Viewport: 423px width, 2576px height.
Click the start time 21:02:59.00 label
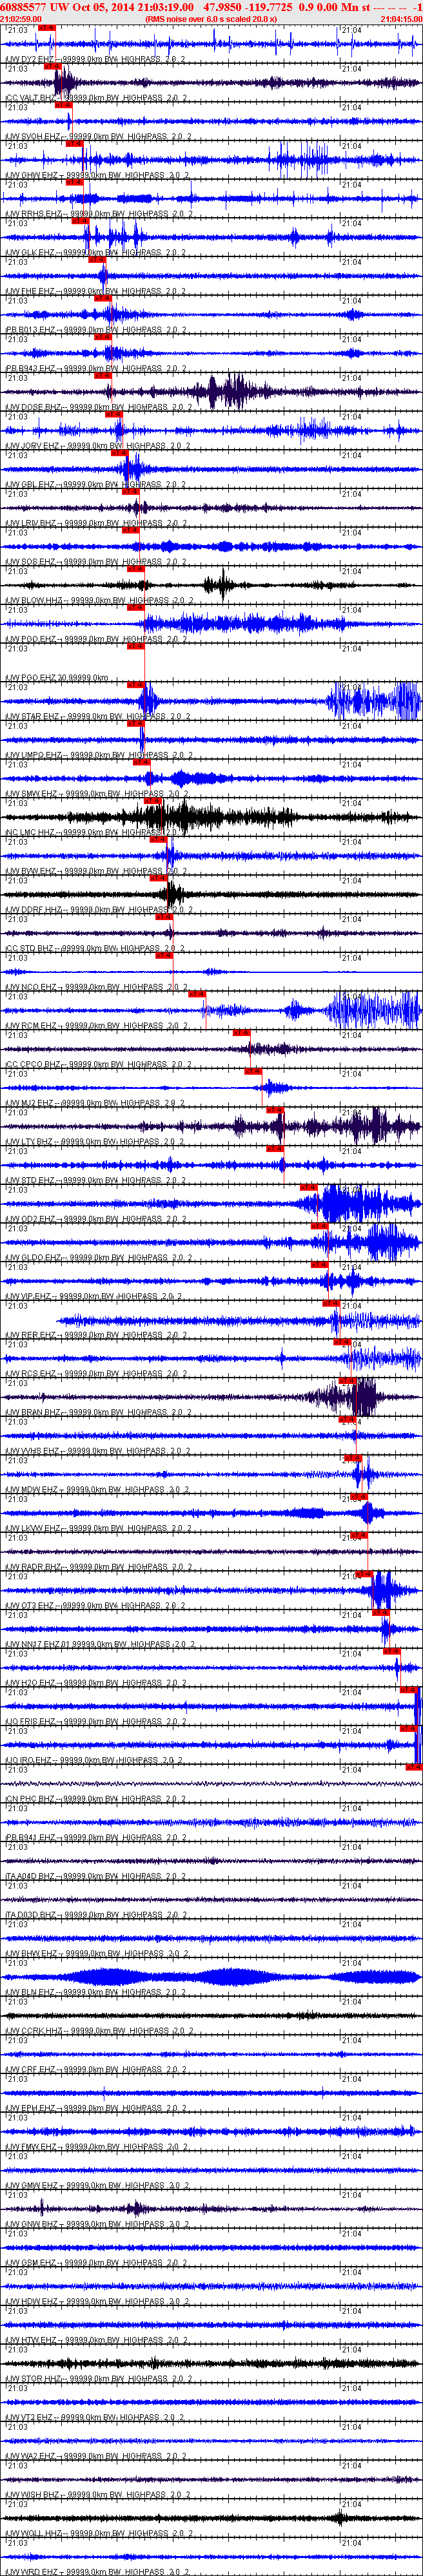[20, 19]
